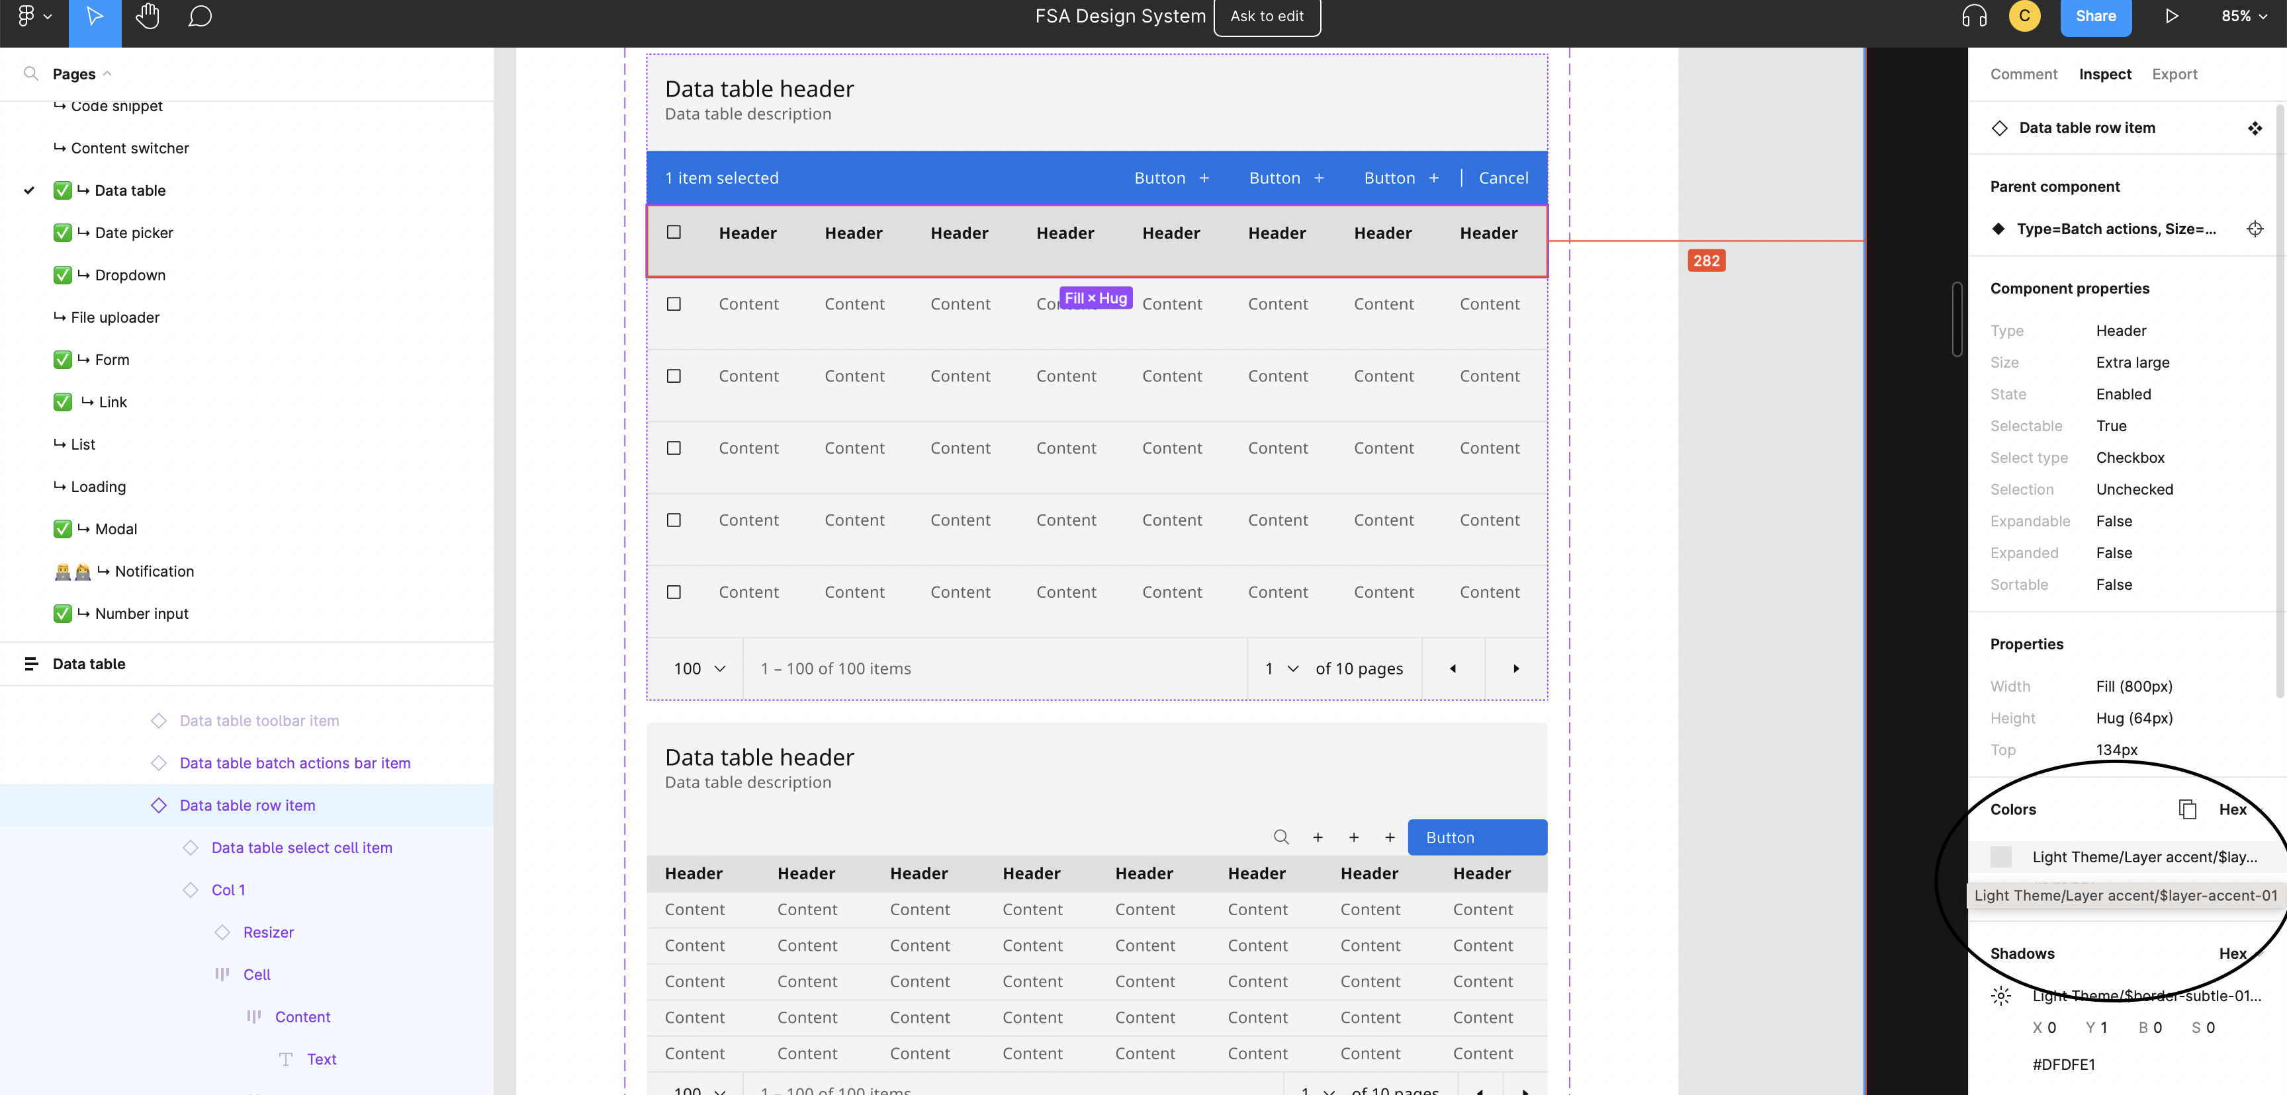Check the first content row checkbox
The image size is (2287, 1095).
click(x=674, y=304)
